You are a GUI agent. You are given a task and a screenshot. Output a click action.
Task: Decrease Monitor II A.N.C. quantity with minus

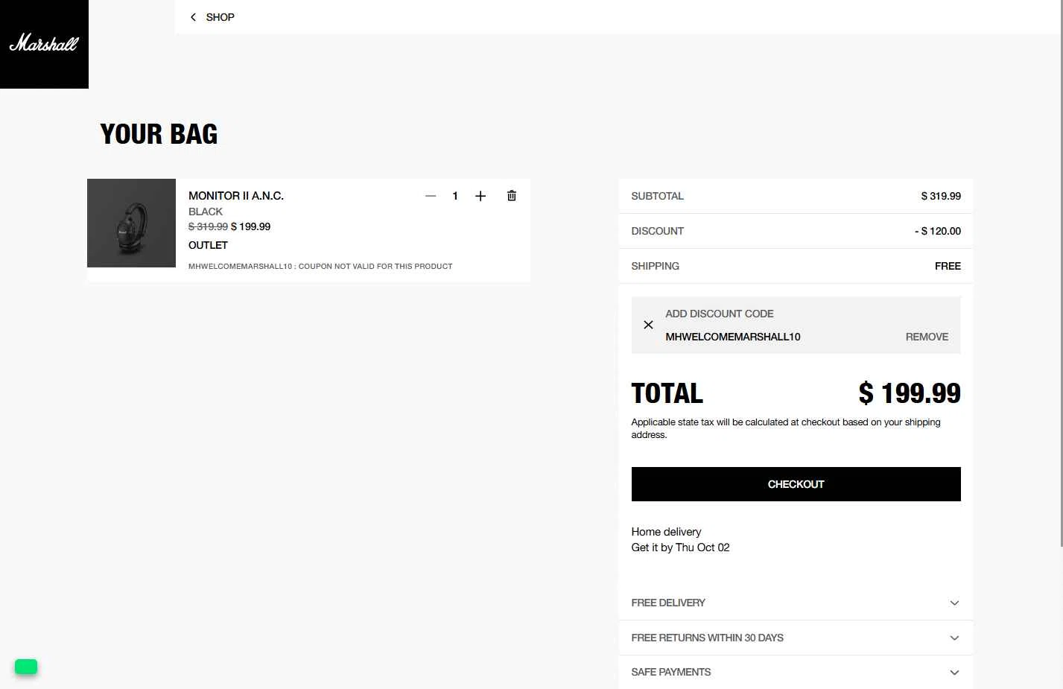(431, 196)
